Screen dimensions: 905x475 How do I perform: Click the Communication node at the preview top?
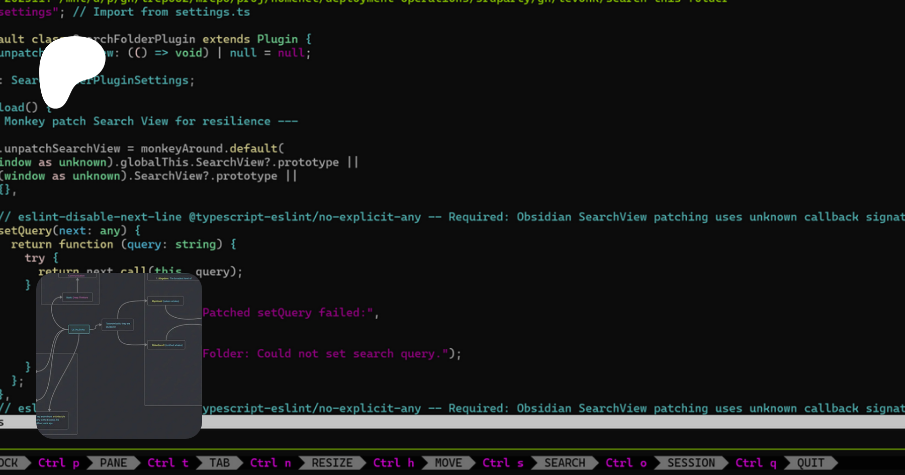(76, 276)
